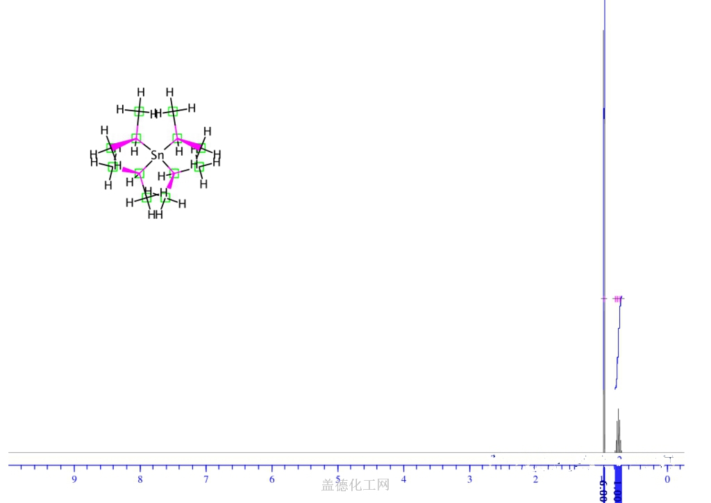Select the lower-right CH carbon bonded to Sn

click(x=174, y=173)
